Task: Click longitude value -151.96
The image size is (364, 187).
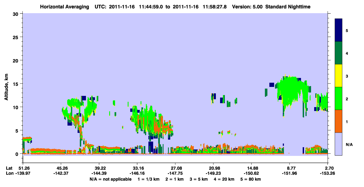Action: pos(290,174)
